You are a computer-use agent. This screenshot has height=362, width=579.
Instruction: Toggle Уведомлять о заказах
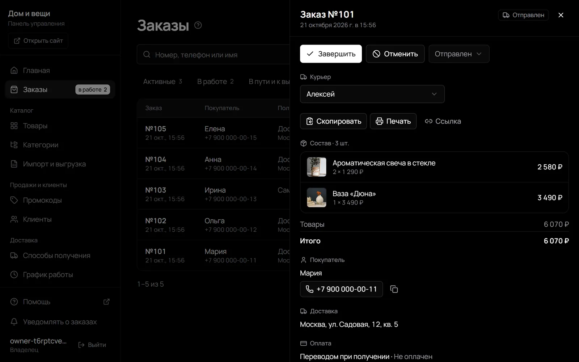click(60, 322)
